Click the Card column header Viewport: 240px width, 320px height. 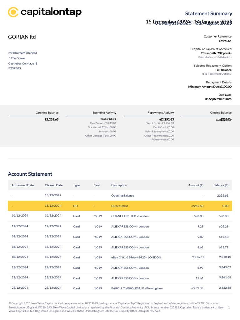coord(97,185)
